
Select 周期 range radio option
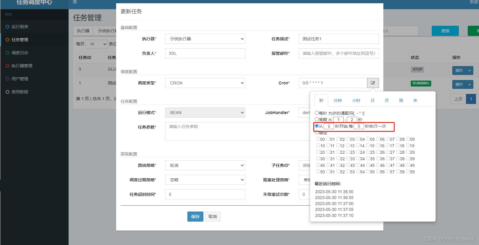click(317, 119)
